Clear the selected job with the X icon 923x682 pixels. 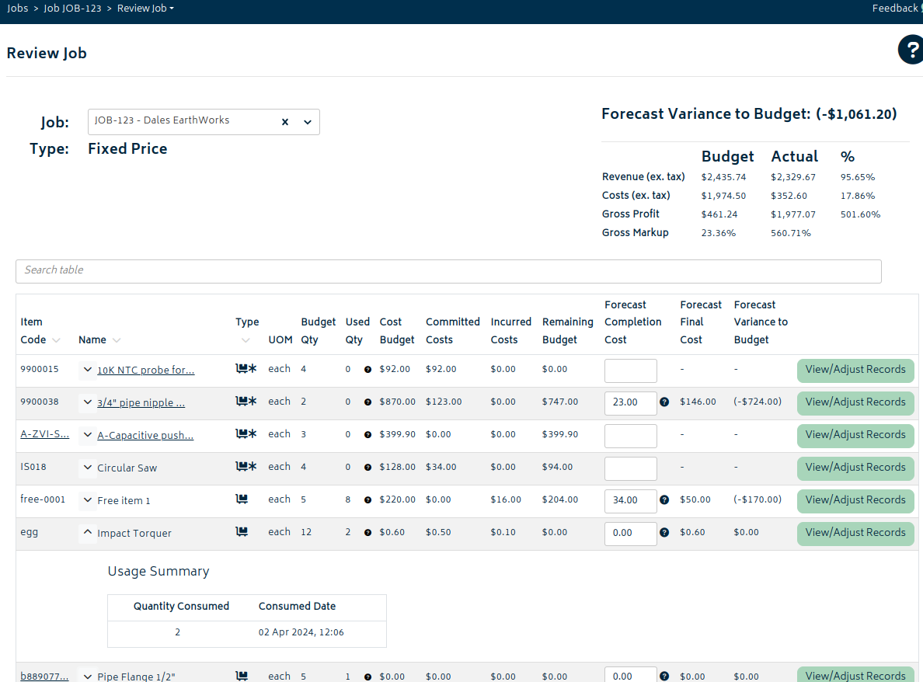click(285, 122)
